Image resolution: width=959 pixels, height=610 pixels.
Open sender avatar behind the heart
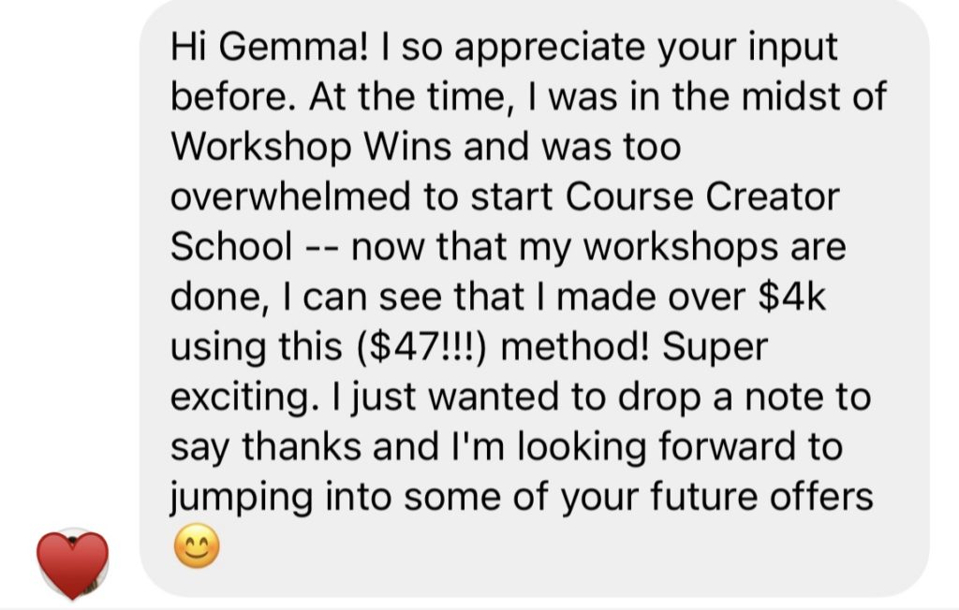(x=75, y=562)
